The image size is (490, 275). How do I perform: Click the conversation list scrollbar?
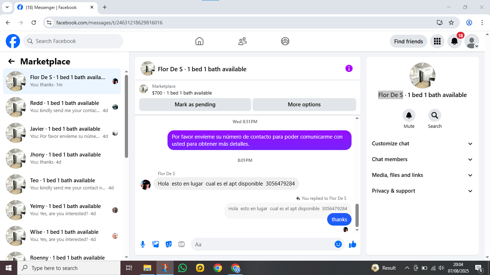[126, 116]
